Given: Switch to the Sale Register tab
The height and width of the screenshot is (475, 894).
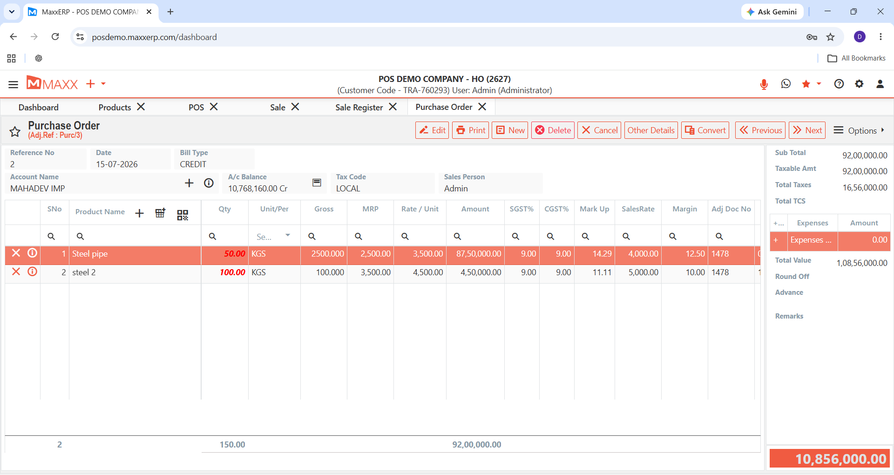Looking at the screenshot, I should [x=359, y=108].
